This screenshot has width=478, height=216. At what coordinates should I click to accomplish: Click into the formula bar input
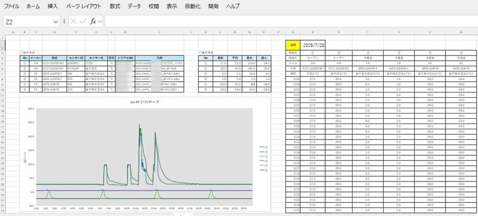(291, 22)
